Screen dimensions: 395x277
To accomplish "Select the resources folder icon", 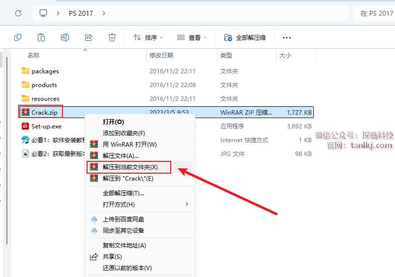I will pos(26,98).
